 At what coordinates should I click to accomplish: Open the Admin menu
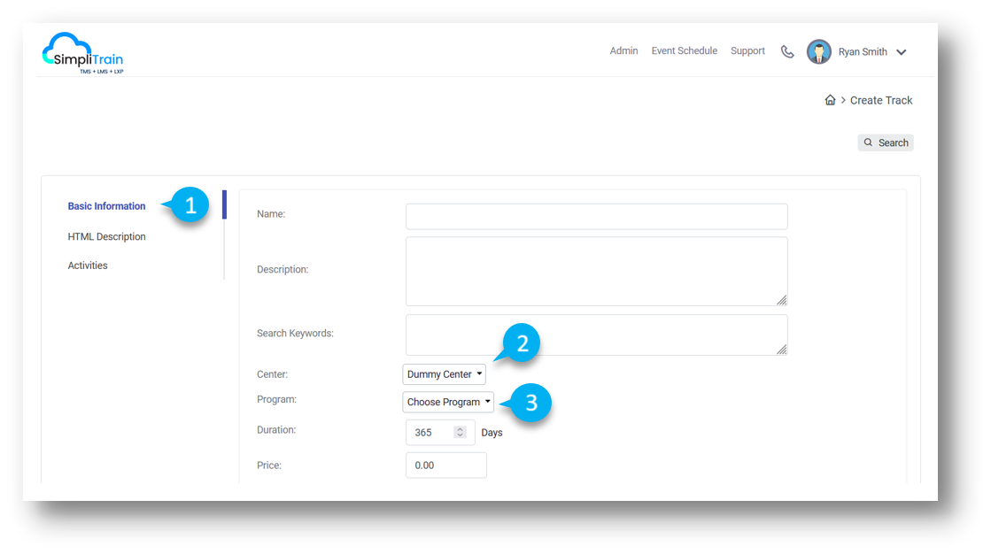coord(623,50)
